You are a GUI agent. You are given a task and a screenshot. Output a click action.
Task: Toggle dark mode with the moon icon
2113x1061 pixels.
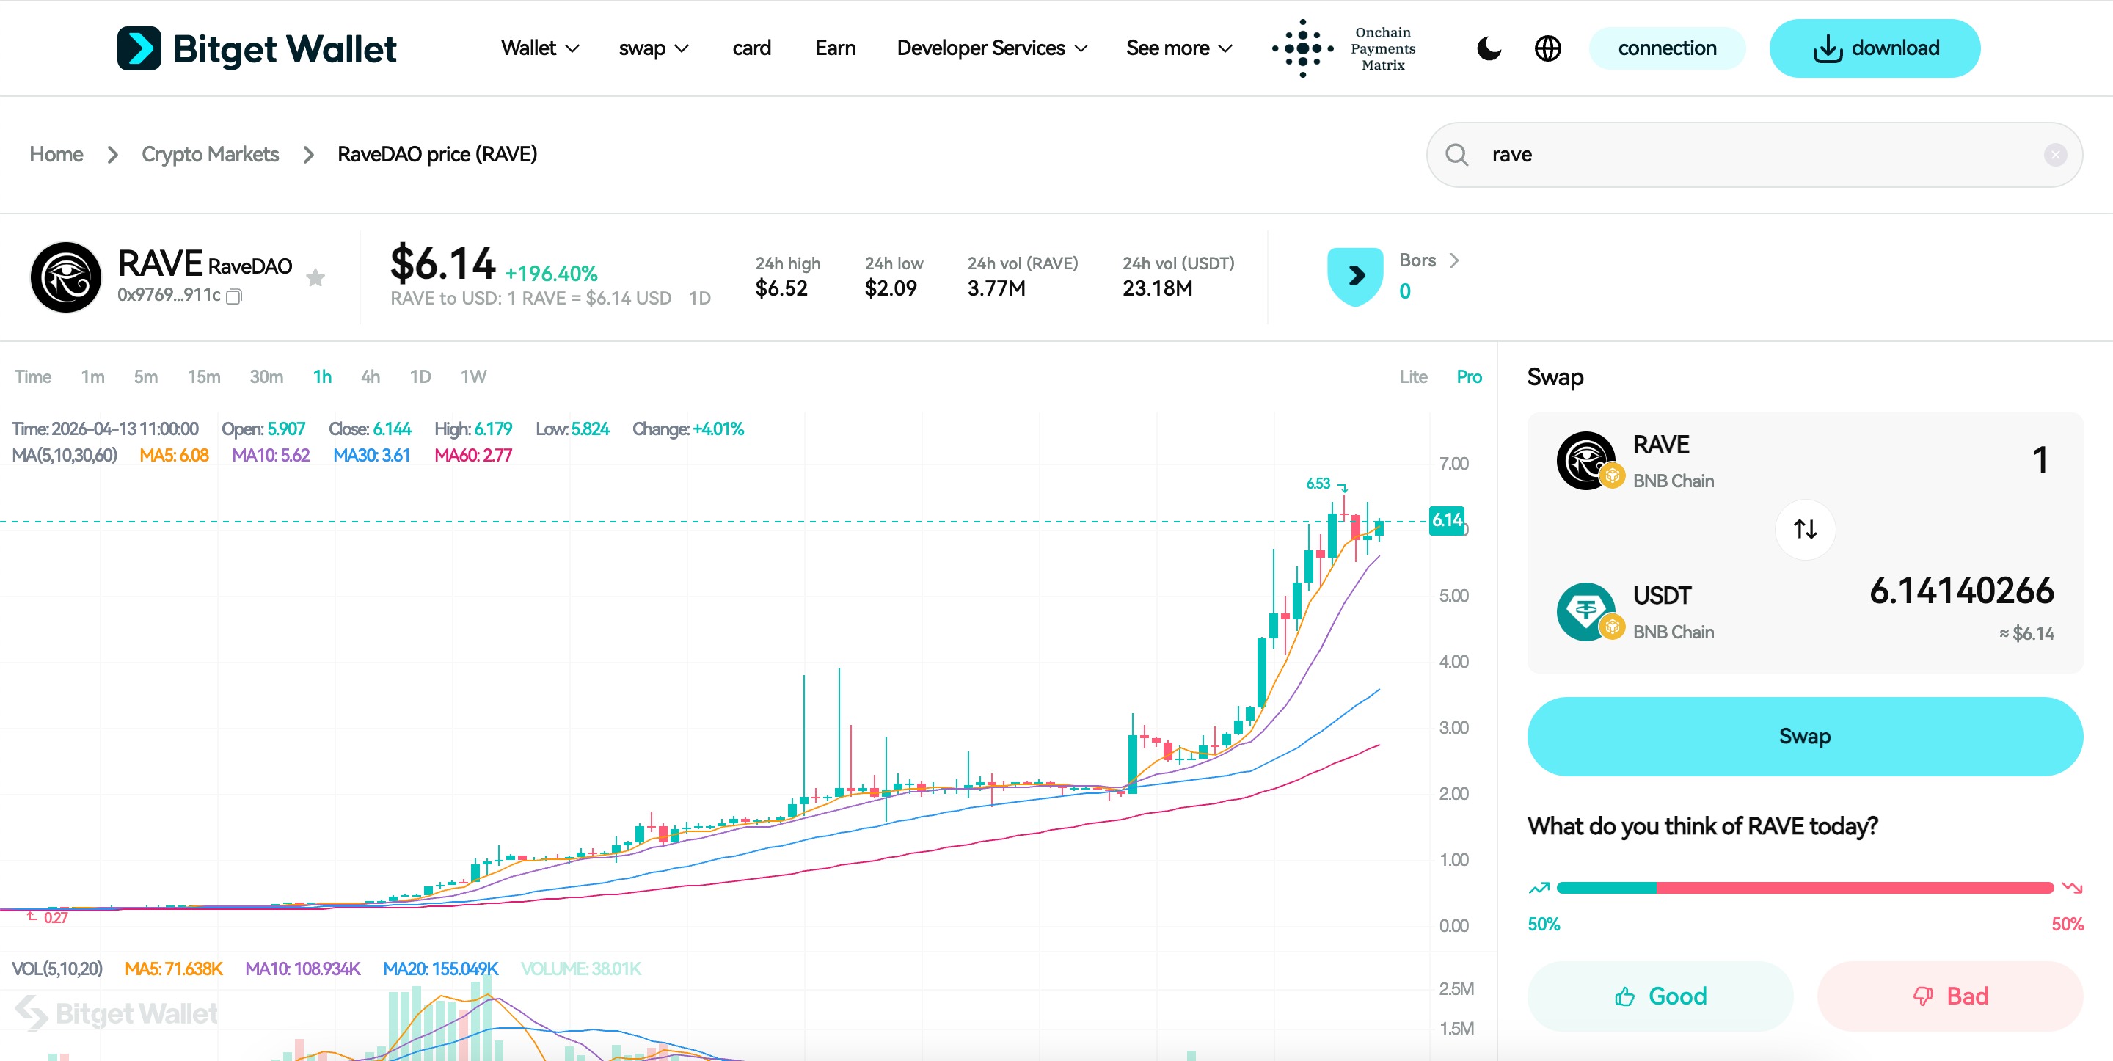click(x=1489, y=48)
